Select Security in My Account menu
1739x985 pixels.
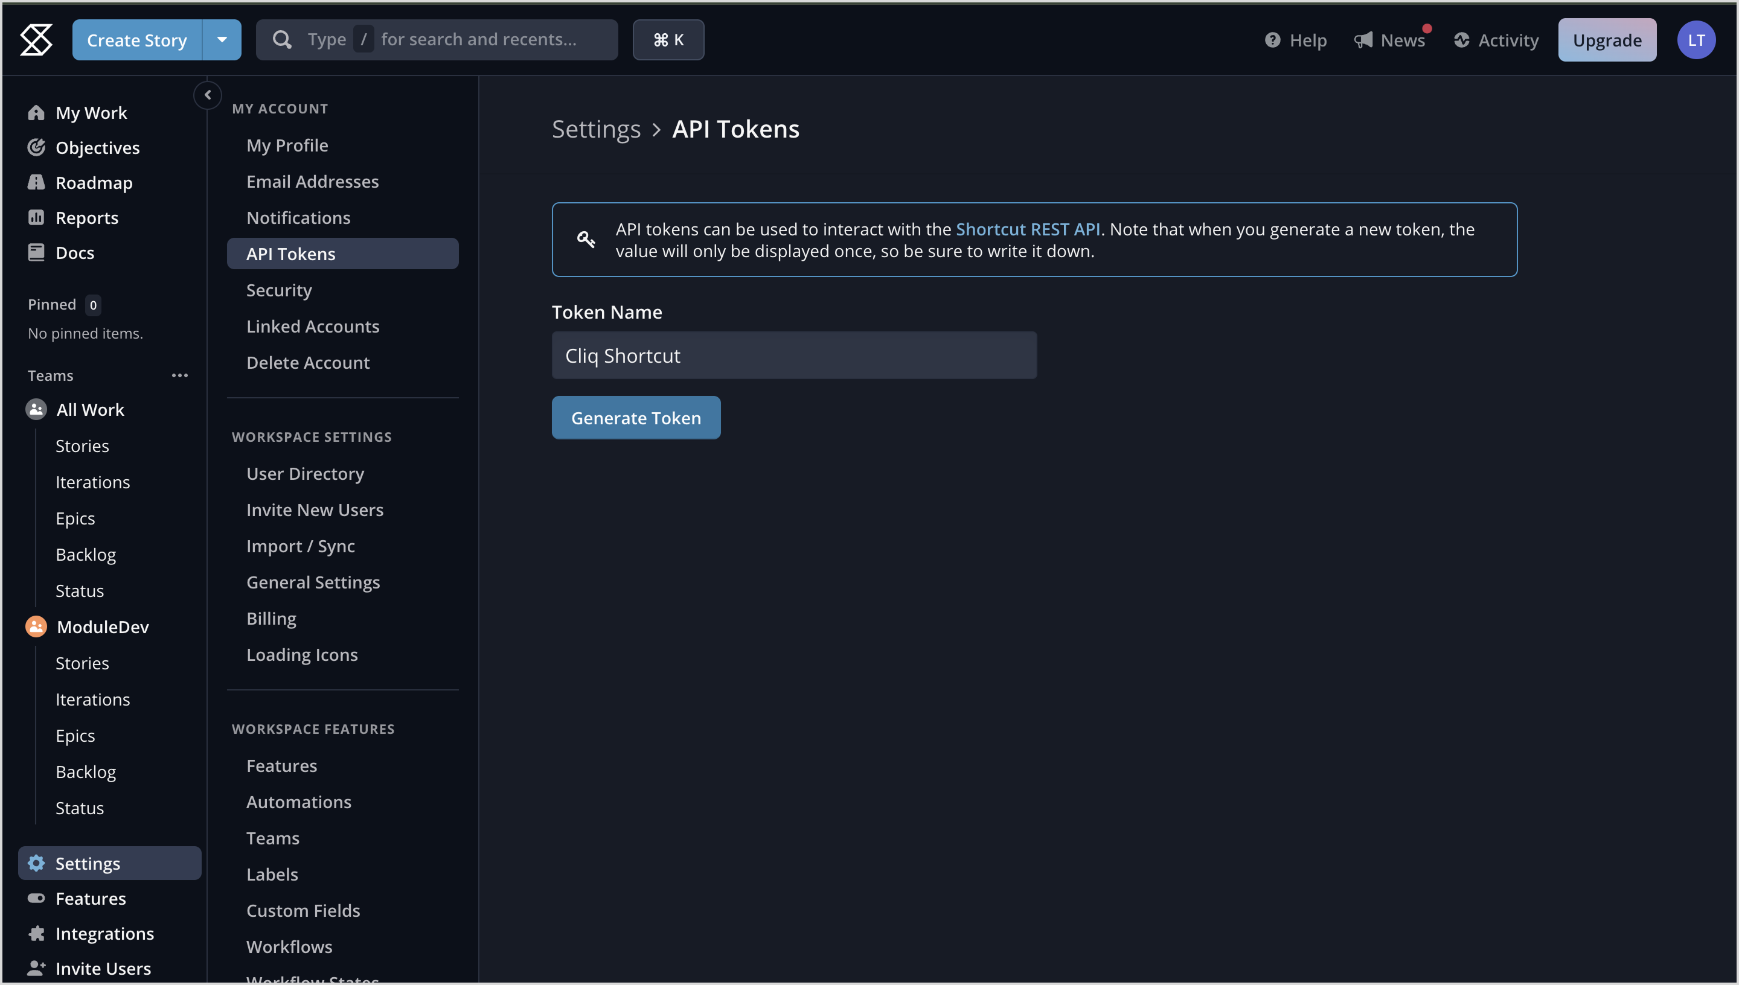tap(279, 290)
